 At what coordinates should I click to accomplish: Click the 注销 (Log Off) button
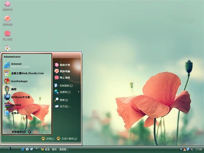click(47, 139)
